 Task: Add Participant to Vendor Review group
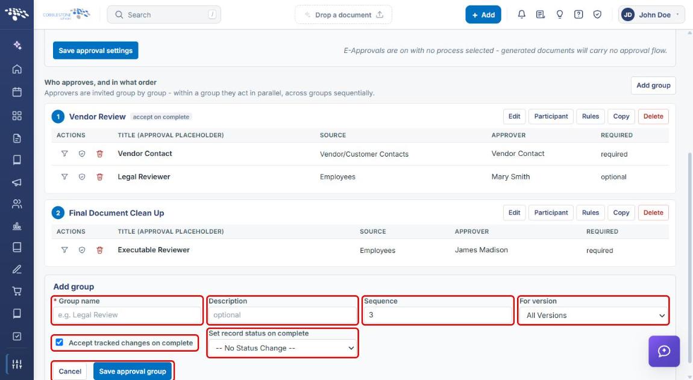[551, 116]
